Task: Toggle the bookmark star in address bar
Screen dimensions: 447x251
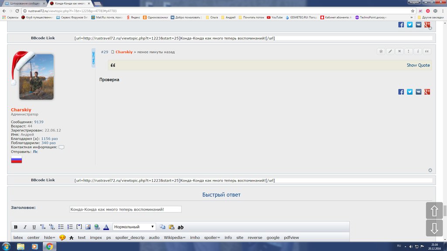Action: pos(413,11)
